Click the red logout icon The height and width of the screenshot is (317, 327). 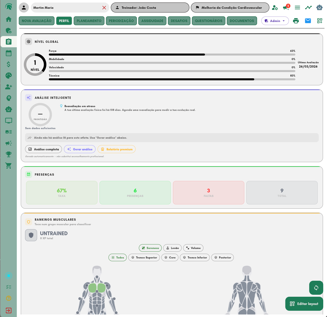pyautogui.click(x=9, y=310)
